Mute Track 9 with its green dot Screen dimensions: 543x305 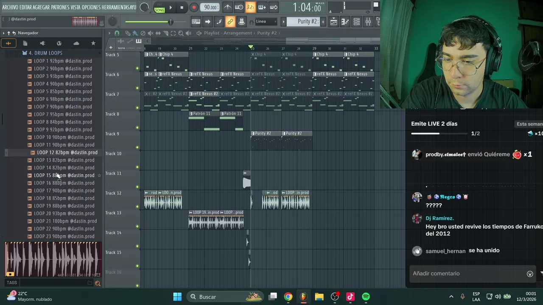(137, 147)
